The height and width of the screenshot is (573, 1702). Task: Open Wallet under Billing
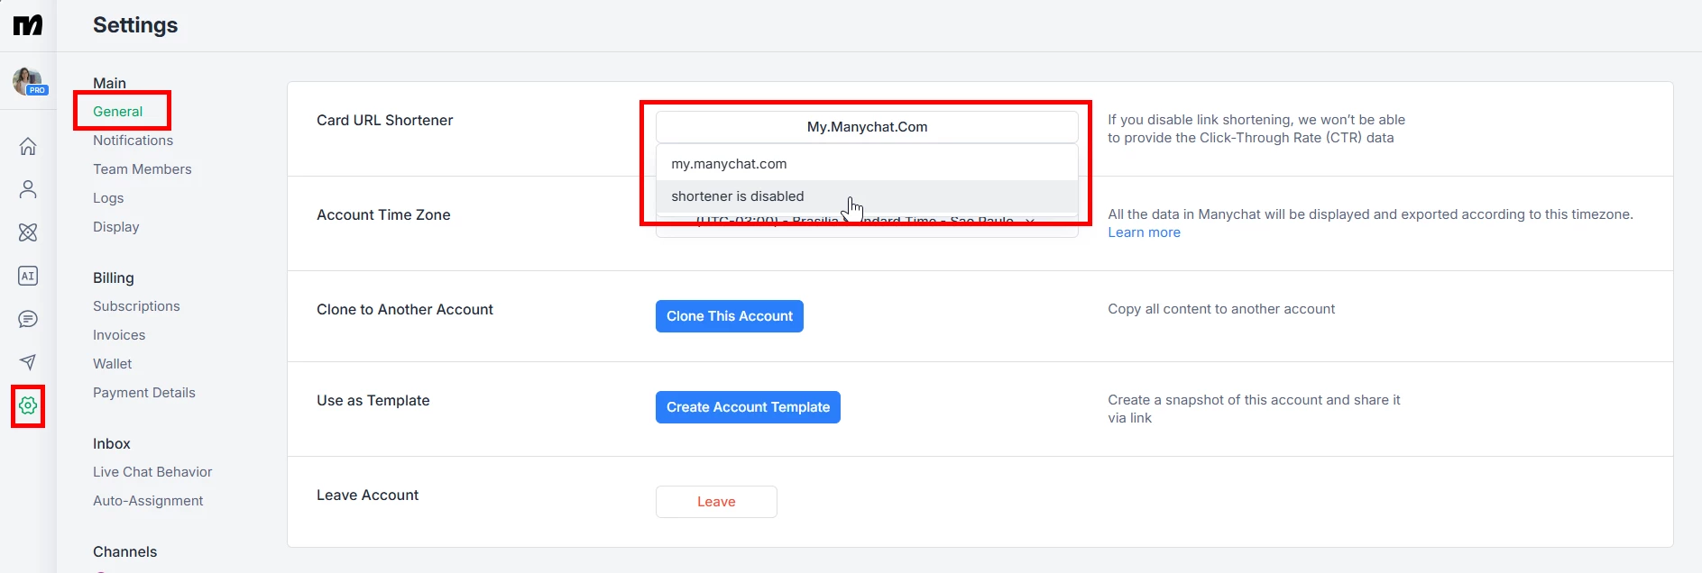112,364
